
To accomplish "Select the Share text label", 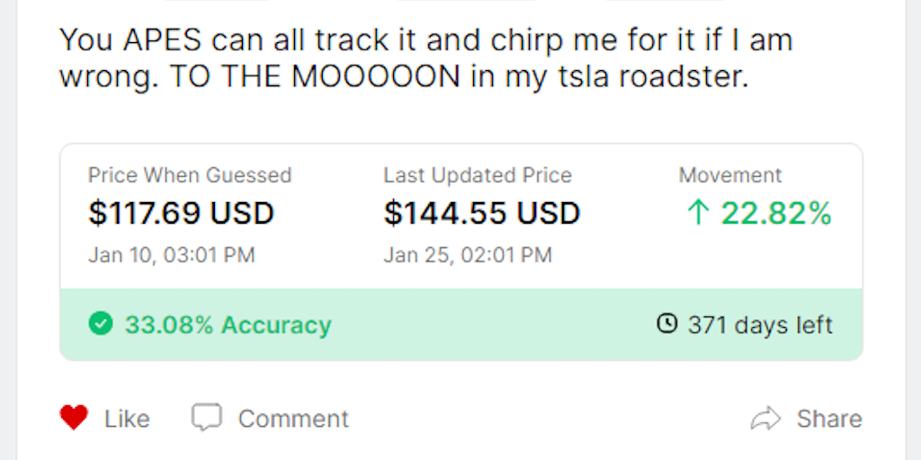I will 829,419.
